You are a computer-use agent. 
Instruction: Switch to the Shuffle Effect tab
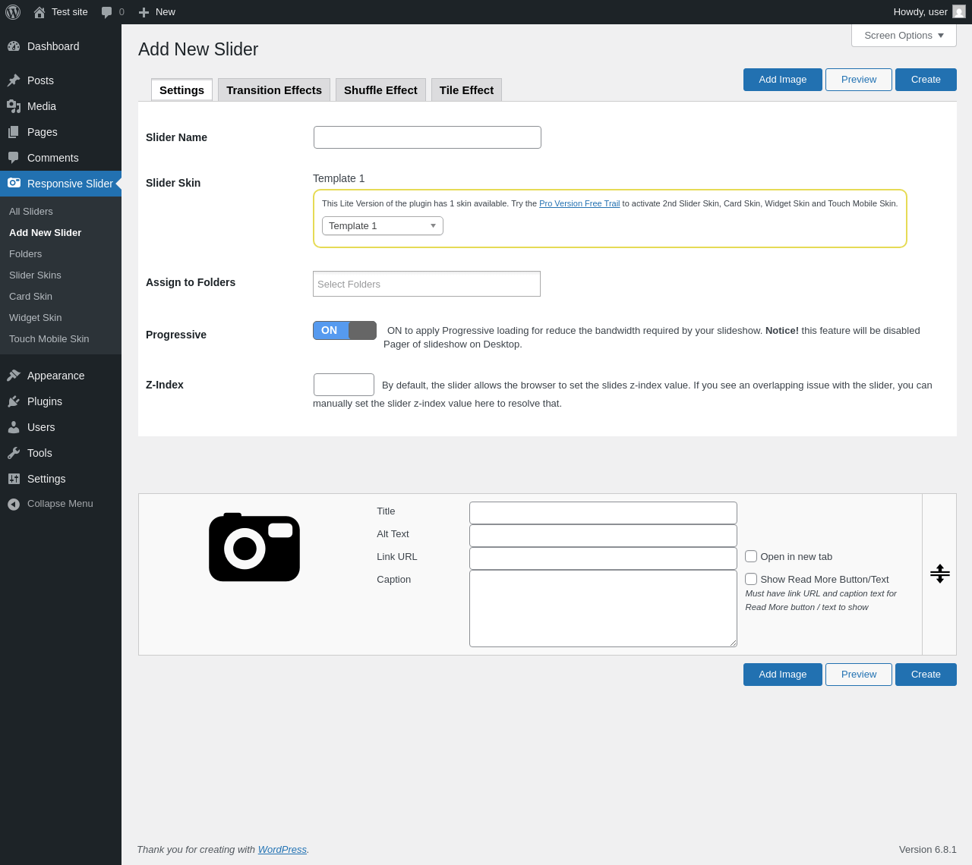(380, 90)
